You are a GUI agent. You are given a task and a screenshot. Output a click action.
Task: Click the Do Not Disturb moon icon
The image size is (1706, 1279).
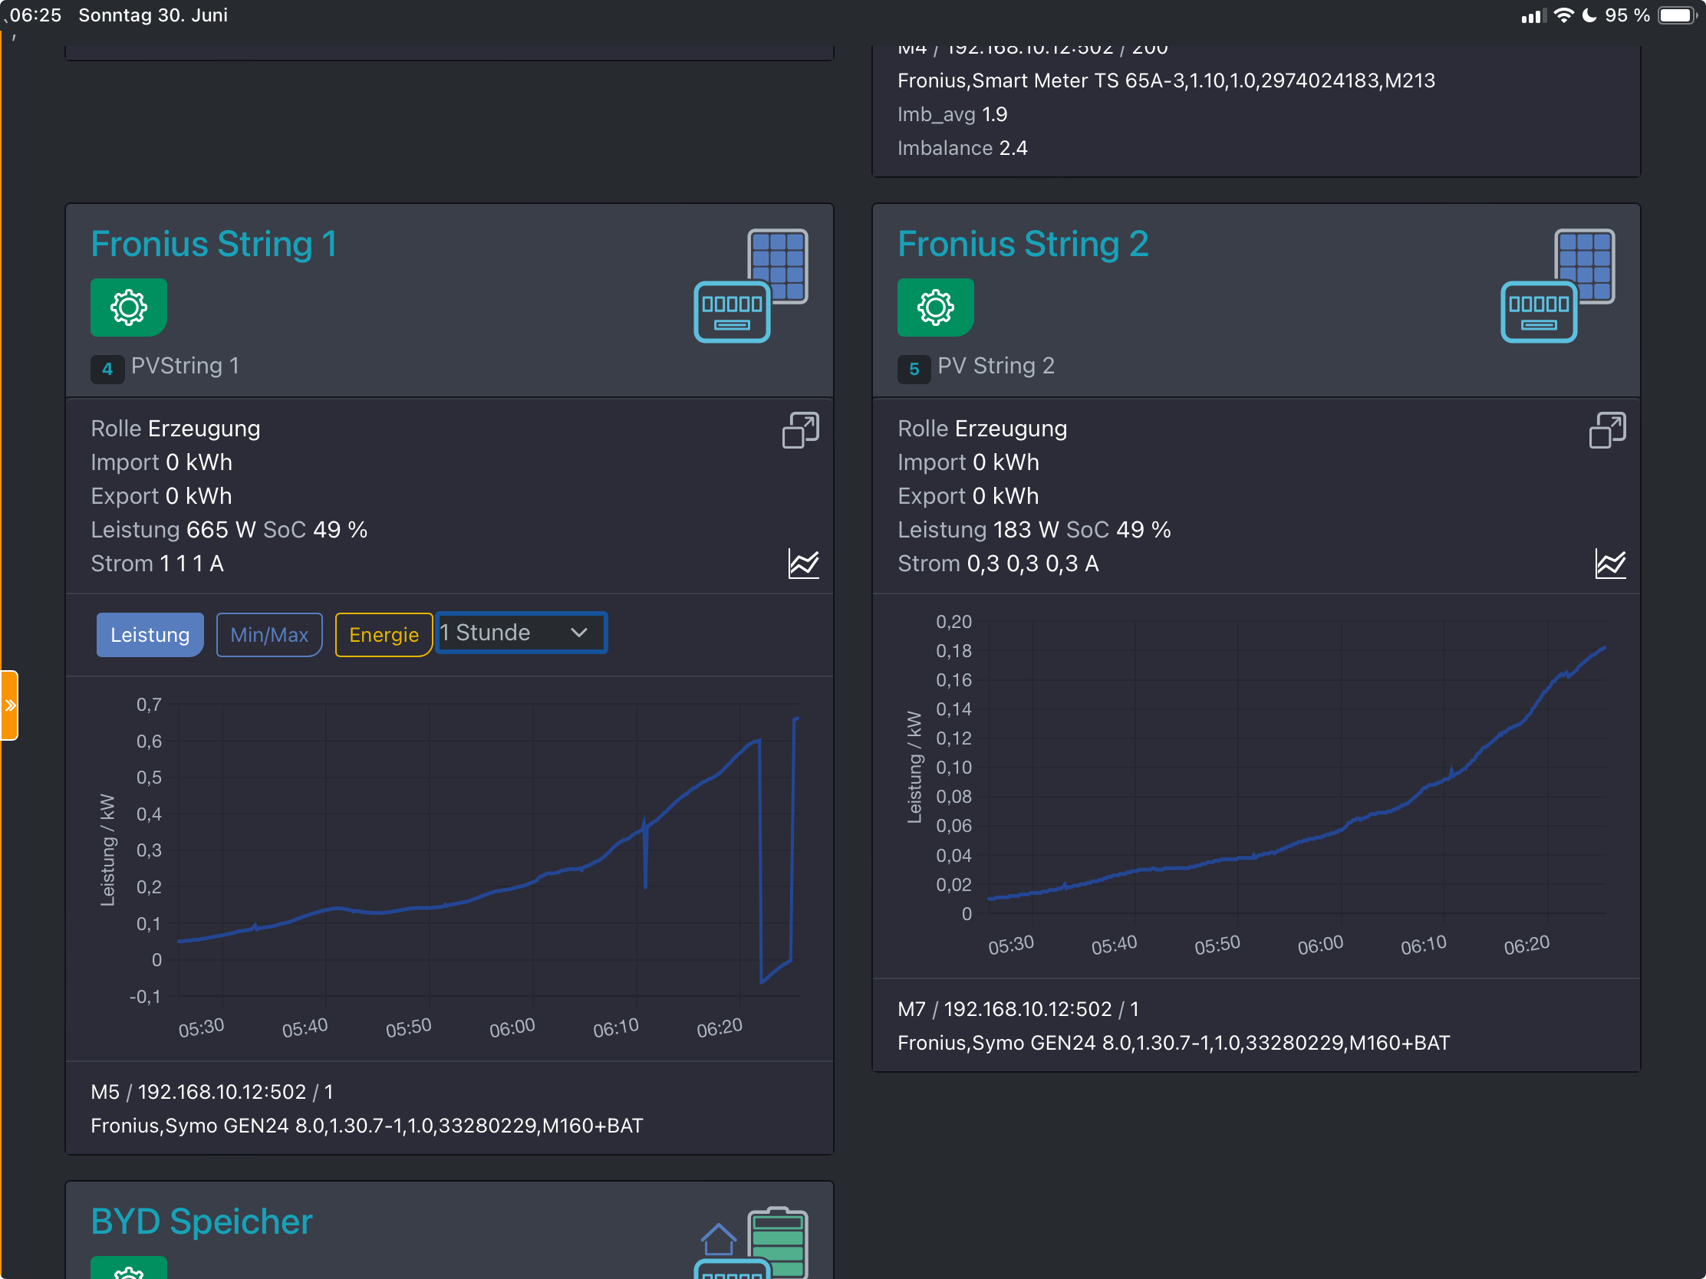[x=1589, y=15]
